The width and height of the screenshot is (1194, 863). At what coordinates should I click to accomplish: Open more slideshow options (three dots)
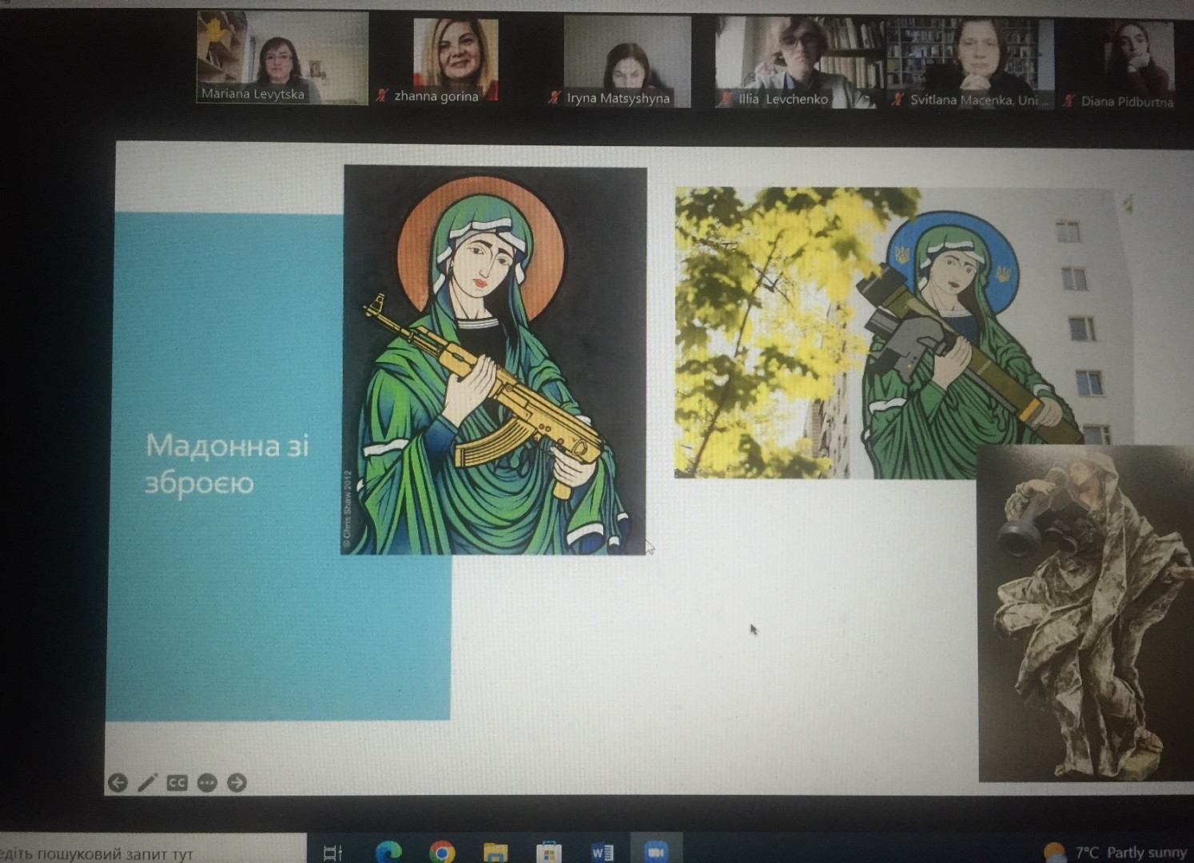207,782
